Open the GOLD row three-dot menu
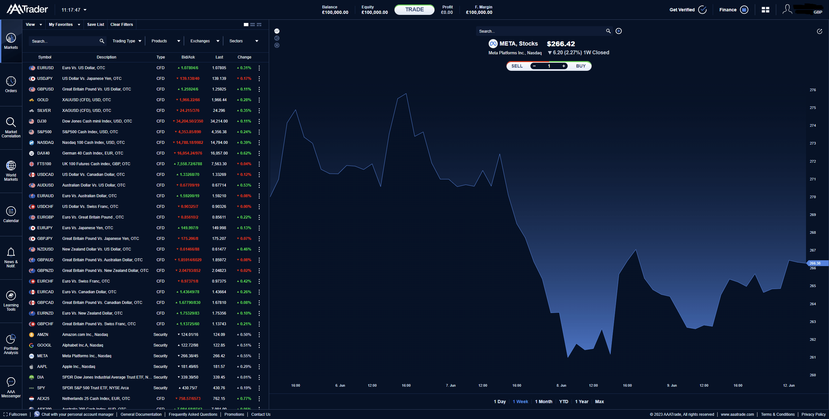 point(259,100)
